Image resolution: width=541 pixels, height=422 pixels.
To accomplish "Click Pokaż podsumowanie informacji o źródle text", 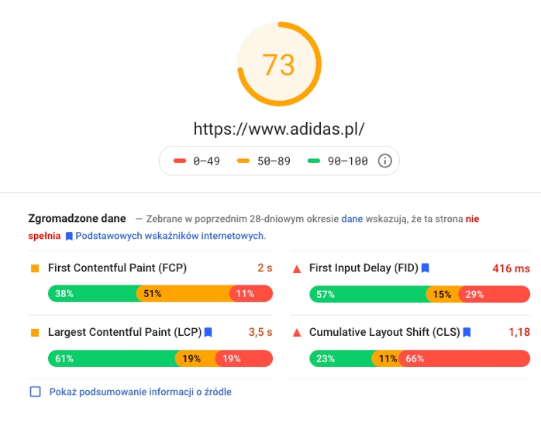I will point(140,392).
